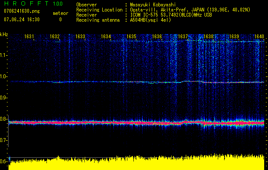Click the strong magenta signal band
Viewport: 268px width, 170px height.
pos(136,123)
